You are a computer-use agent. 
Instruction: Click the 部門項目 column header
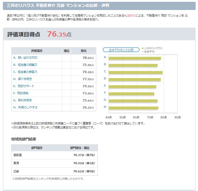[37, 148]
